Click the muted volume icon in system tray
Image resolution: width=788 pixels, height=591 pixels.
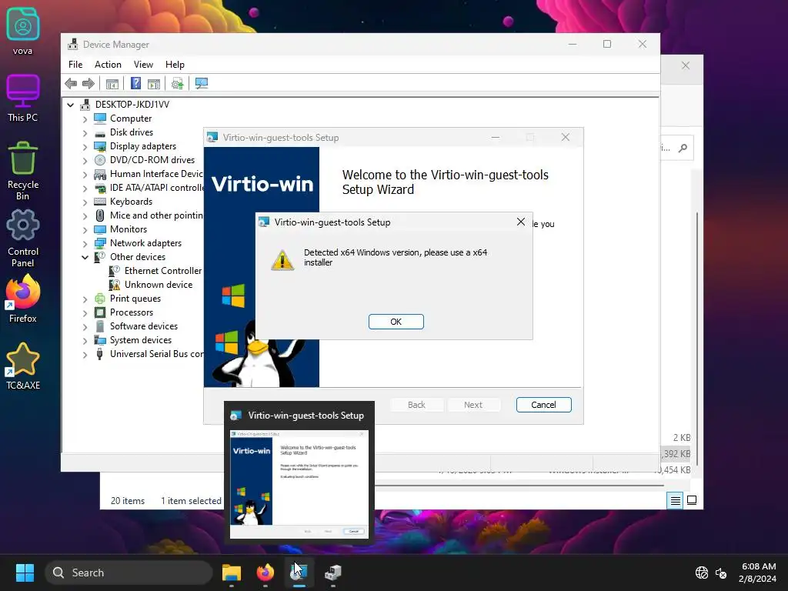[720, 573]
